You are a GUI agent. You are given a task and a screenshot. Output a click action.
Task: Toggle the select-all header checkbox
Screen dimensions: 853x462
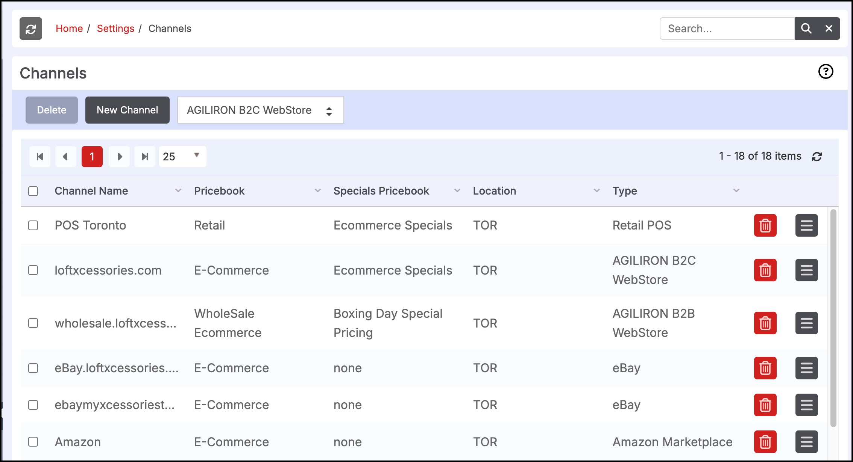coord(33,191)
